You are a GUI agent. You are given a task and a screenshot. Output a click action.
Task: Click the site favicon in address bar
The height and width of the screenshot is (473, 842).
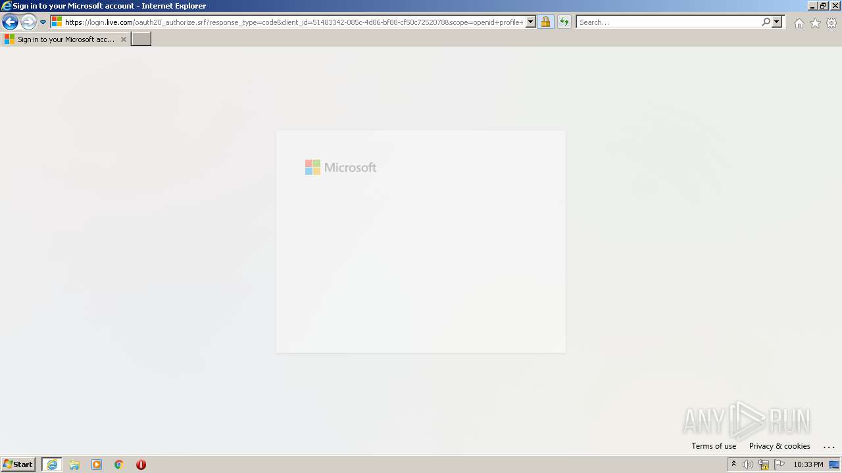[x=57, y=22]
